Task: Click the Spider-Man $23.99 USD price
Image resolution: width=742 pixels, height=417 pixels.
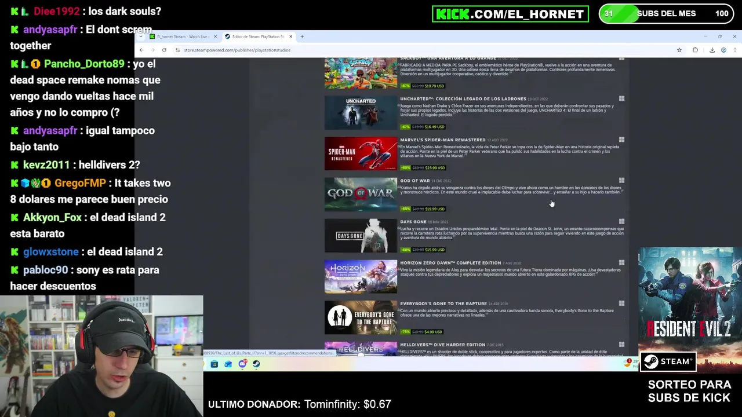Action: point(435,168)
